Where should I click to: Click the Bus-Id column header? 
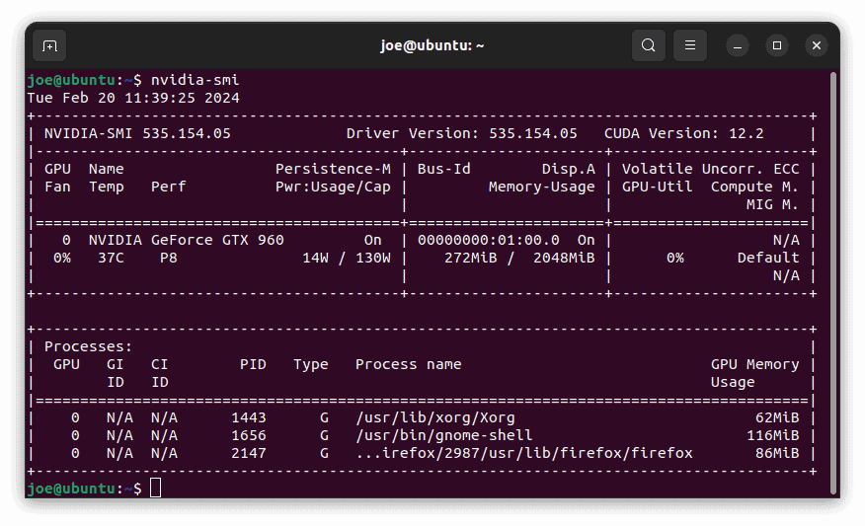(x=444, y=169)
